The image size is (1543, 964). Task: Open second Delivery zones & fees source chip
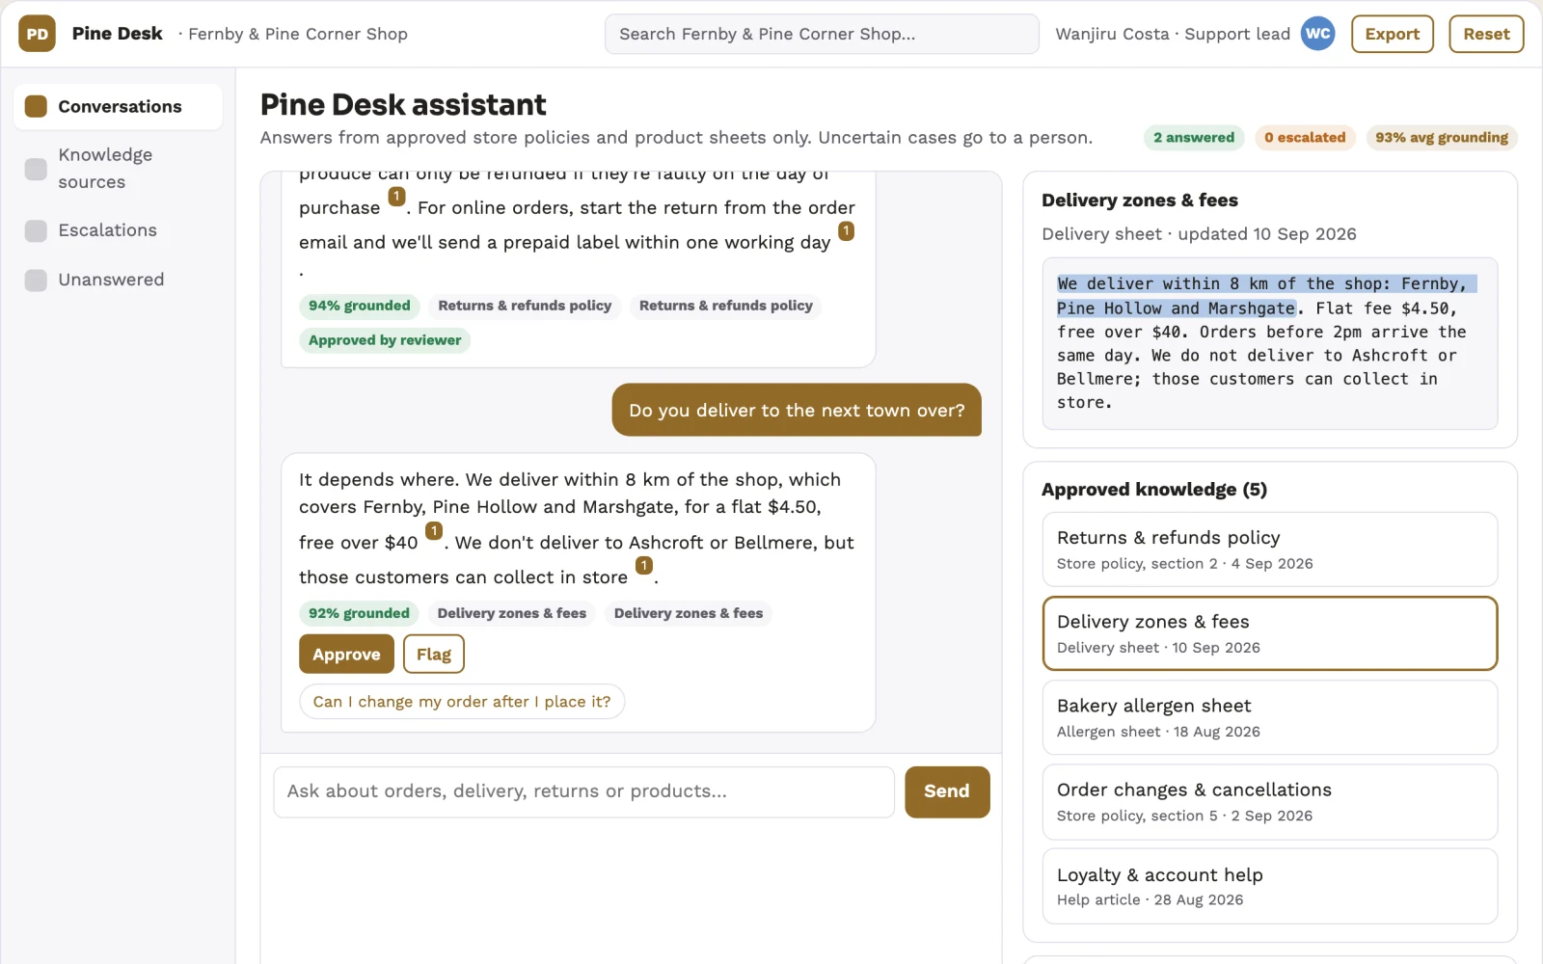[689, 613]
